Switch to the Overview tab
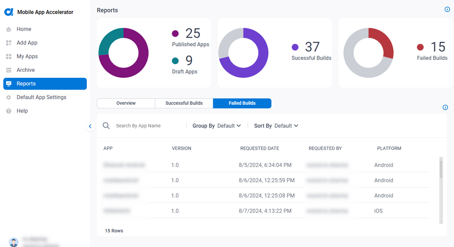The height and width of the screenshot is (247, 454). coord(126,103)
